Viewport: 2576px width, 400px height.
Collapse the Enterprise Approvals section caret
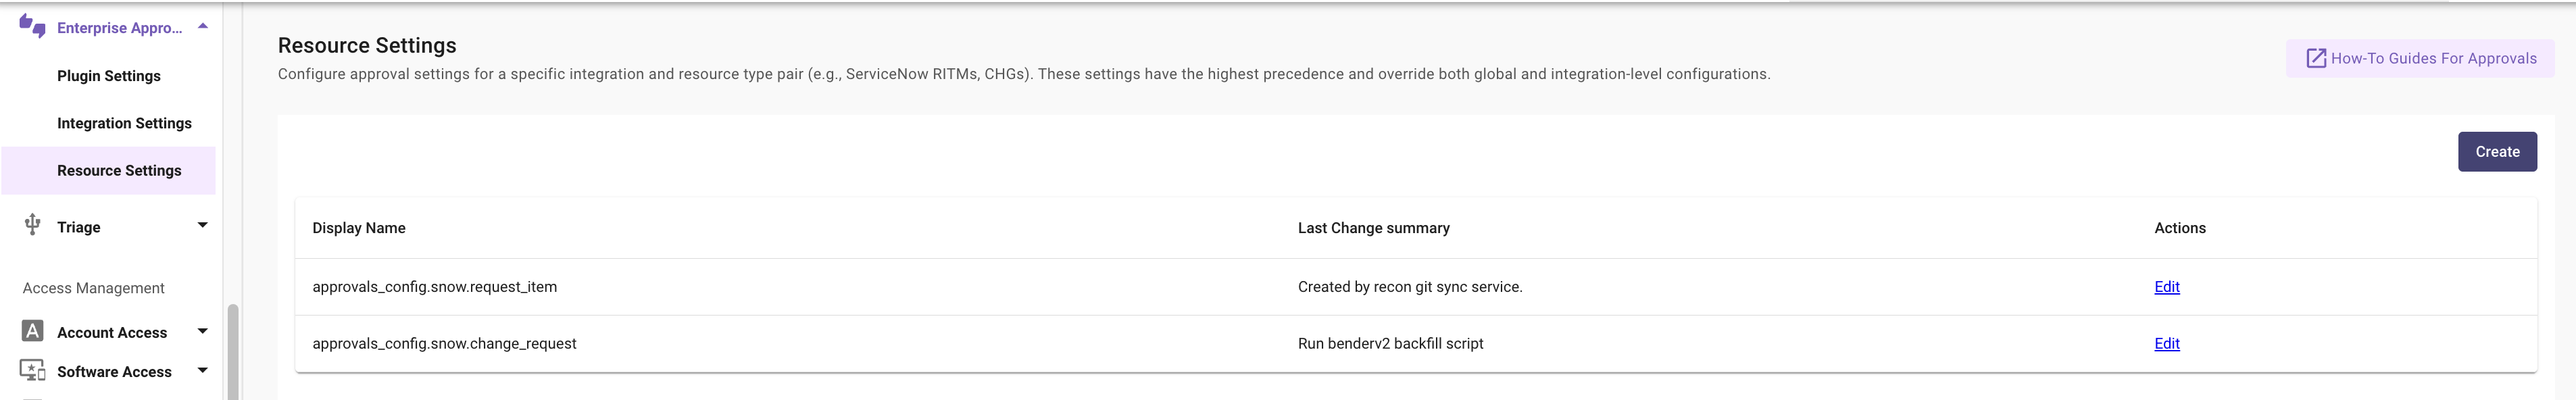pos(203,26)
